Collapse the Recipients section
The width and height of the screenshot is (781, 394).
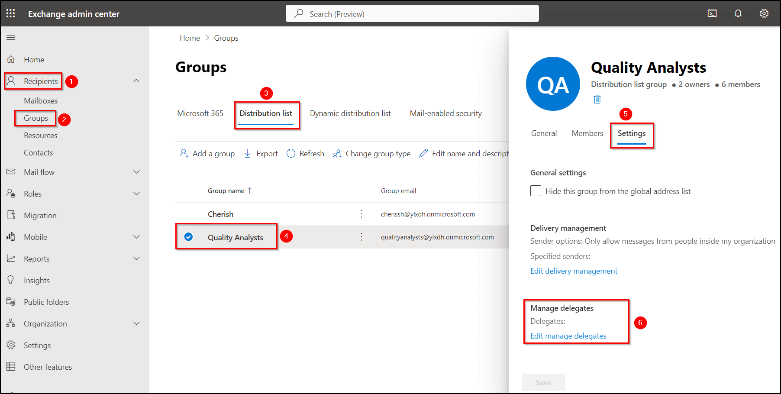(x=136, y=81)
